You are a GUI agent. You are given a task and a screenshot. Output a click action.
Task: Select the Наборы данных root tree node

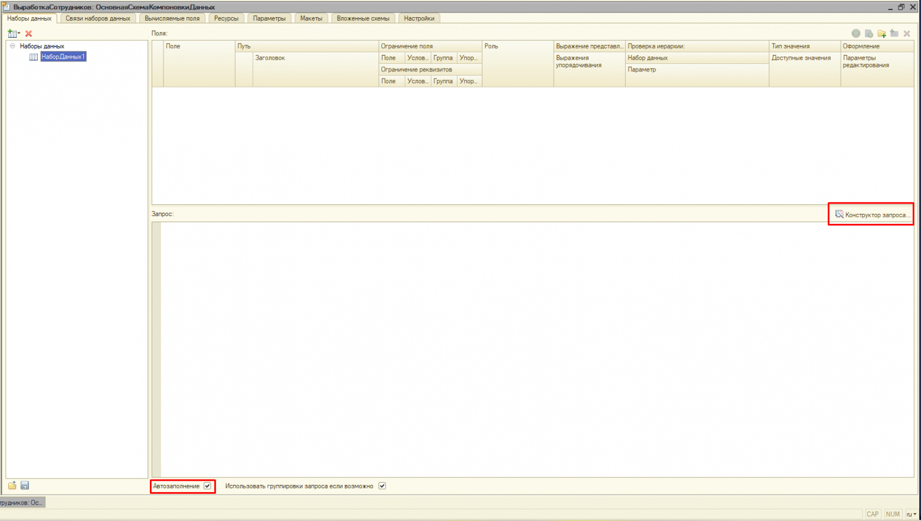[42, 46]
